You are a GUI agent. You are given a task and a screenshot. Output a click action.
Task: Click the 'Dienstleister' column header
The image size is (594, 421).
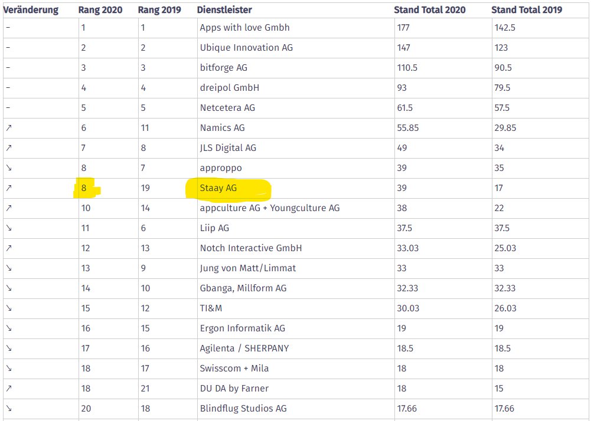tap(224, 10)
